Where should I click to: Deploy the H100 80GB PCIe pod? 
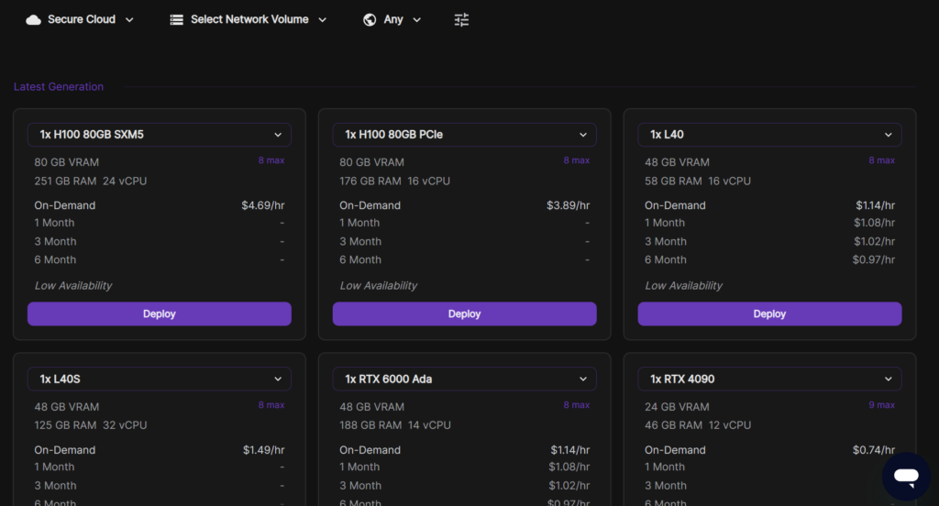(464, 313)
